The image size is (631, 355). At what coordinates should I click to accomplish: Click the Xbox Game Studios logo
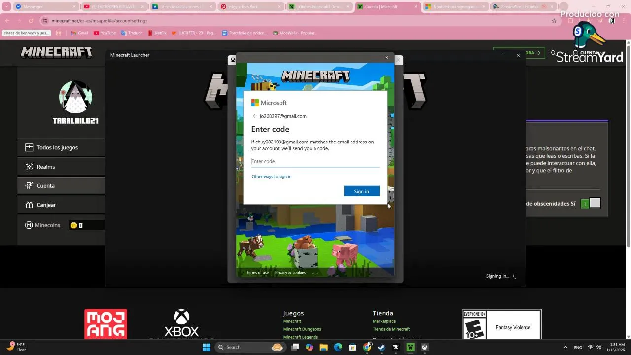[x=181, y=324]
